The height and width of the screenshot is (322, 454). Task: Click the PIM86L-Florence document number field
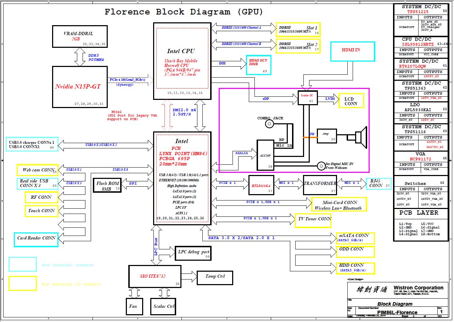[397, 312]
